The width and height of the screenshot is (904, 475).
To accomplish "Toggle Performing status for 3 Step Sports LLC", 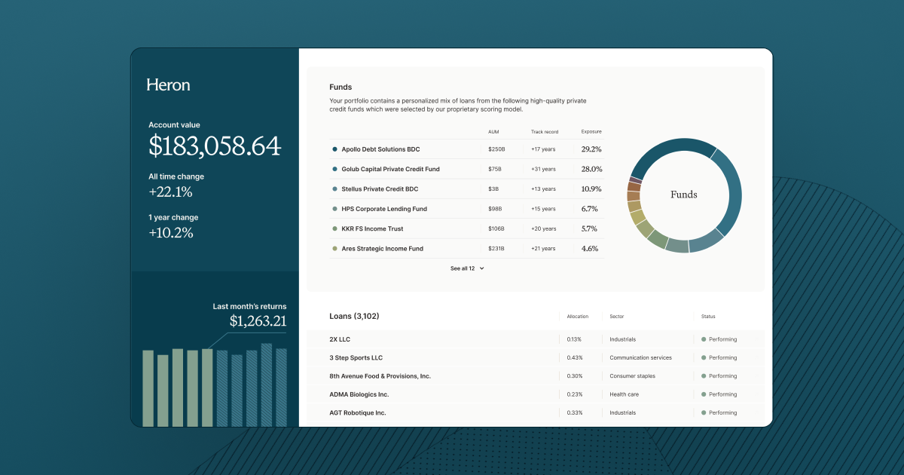I will (x=704, y=357).
